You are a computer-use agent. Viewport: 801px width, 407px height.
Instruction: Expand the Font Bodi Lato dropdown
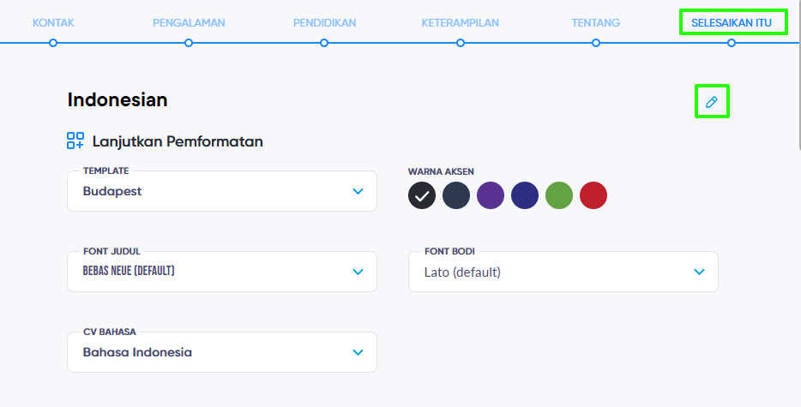563,272
